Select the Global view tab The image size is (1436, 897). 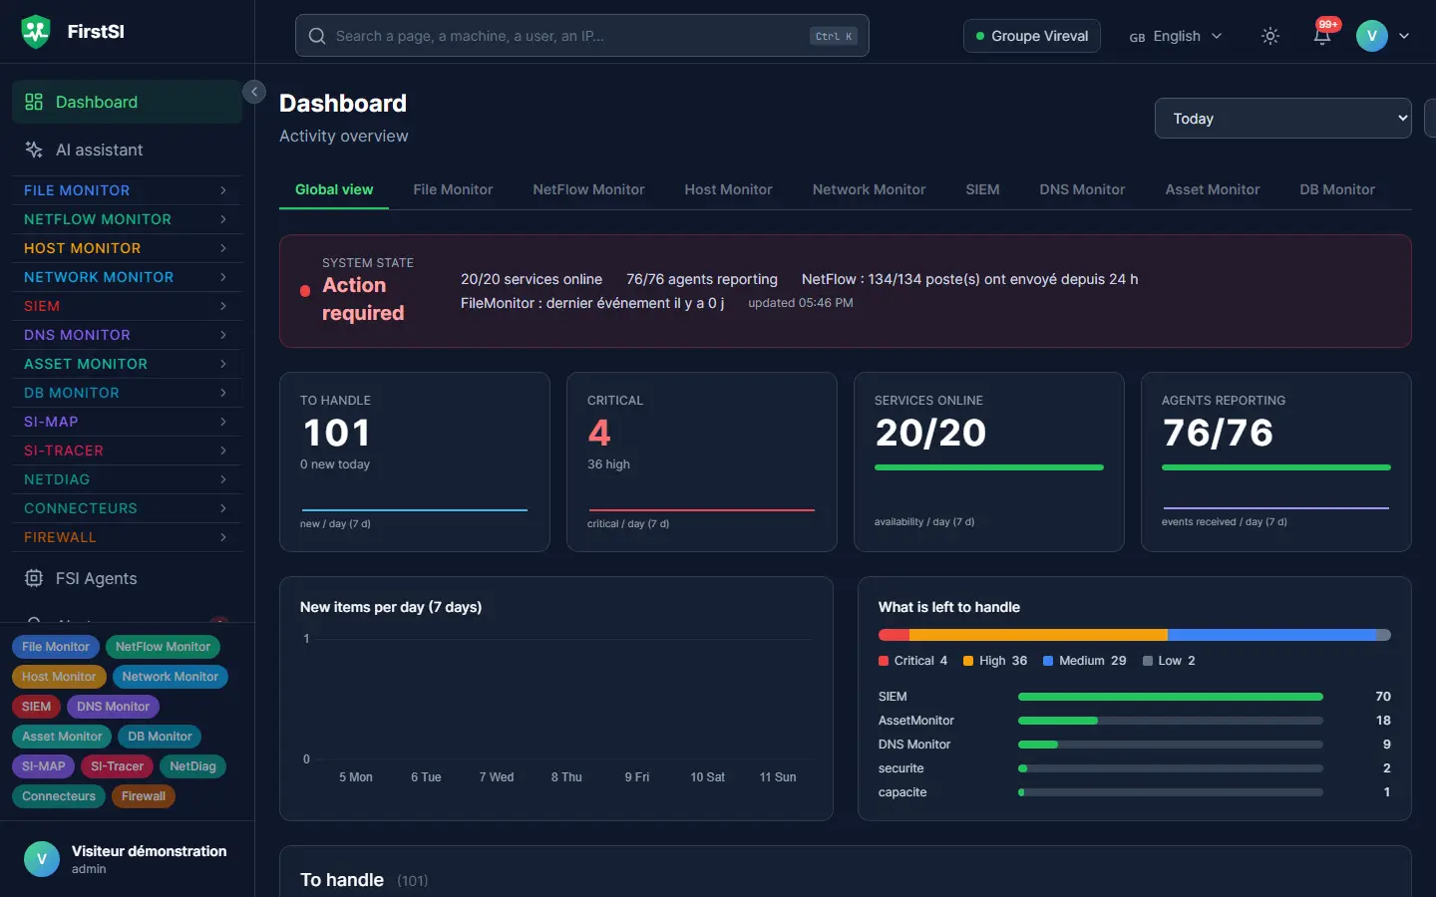[x=334, y=189]
